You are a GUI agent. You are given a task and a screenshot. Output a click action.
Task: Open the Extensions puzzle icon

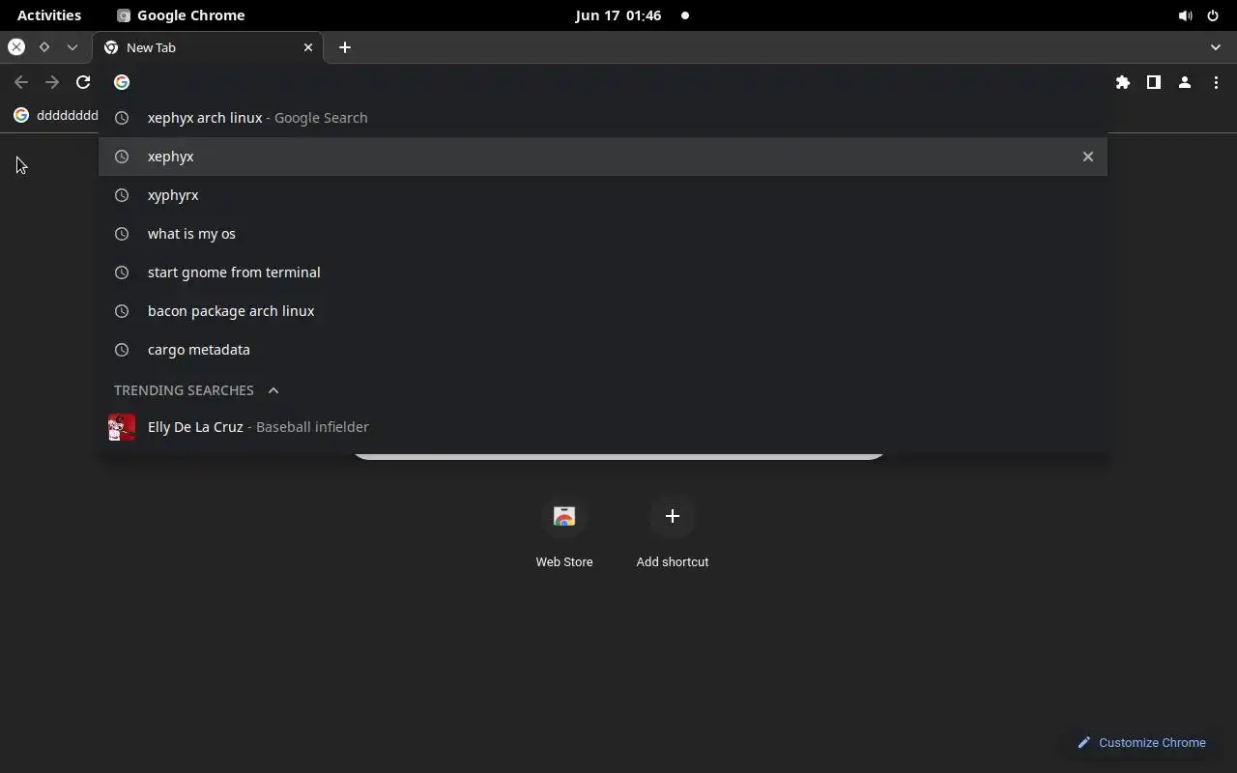point(1123,82)
